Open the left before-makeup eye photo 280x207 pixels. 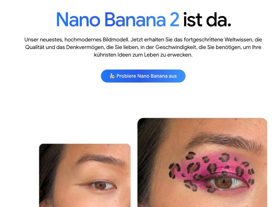coord(85,175)
